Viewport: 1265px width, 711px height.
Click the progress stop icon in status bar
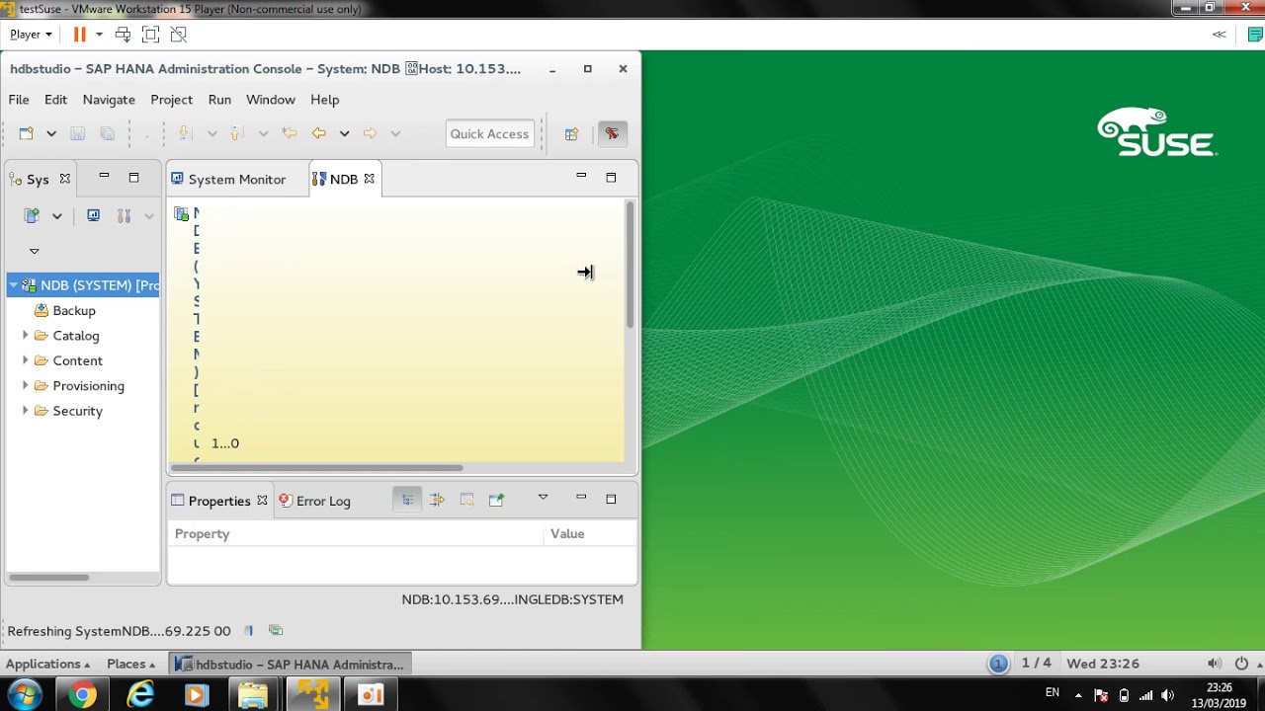tap(249, 630)
